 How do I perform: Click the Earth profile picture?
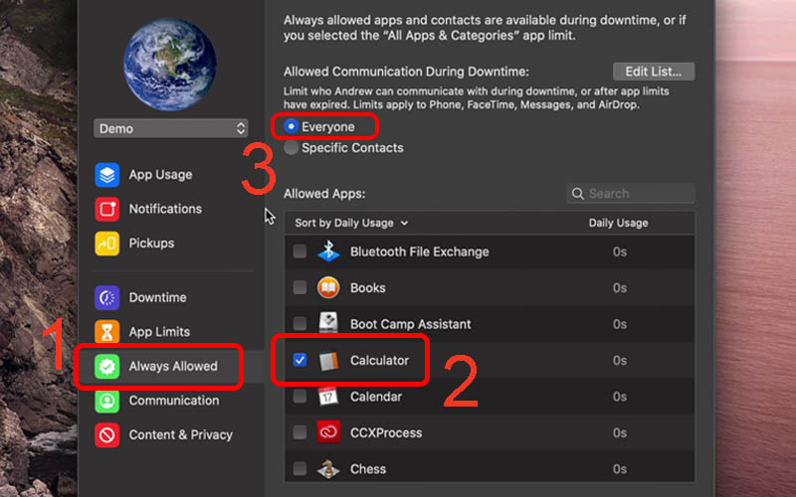pyautogui.click(x=169, y=64)
